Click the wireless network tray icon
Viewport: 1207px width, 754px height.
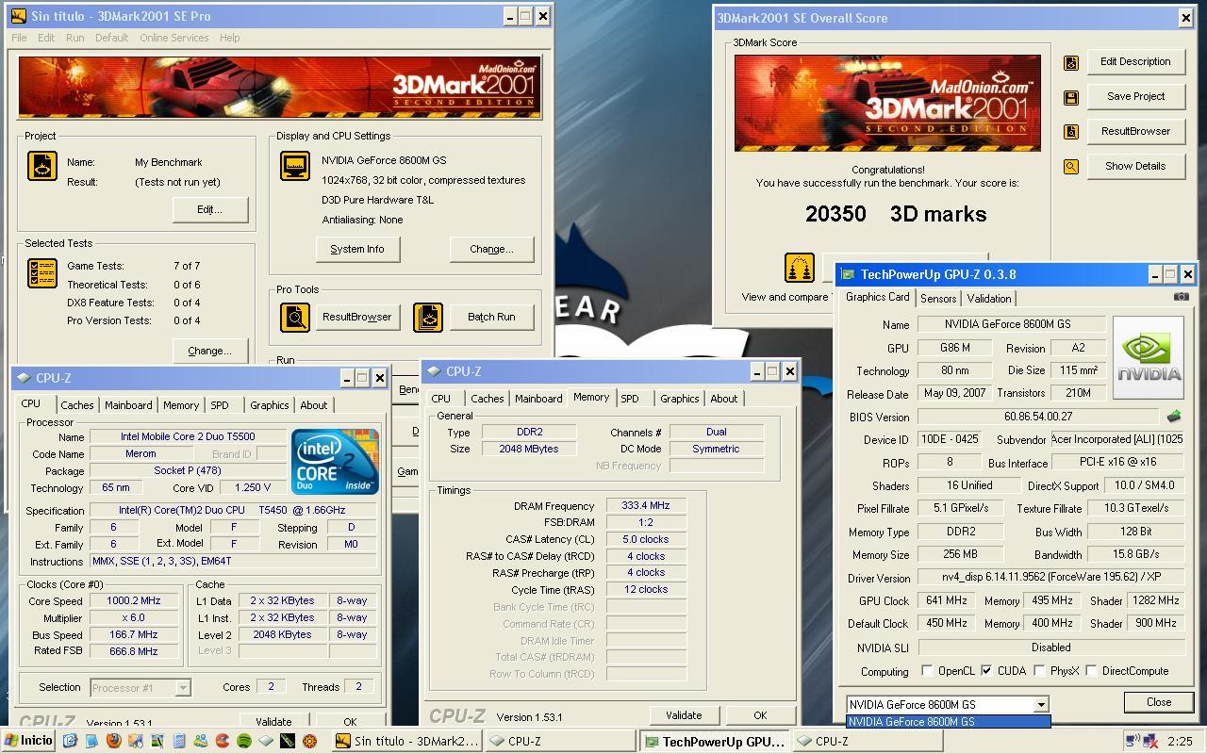pos(1133,741)
